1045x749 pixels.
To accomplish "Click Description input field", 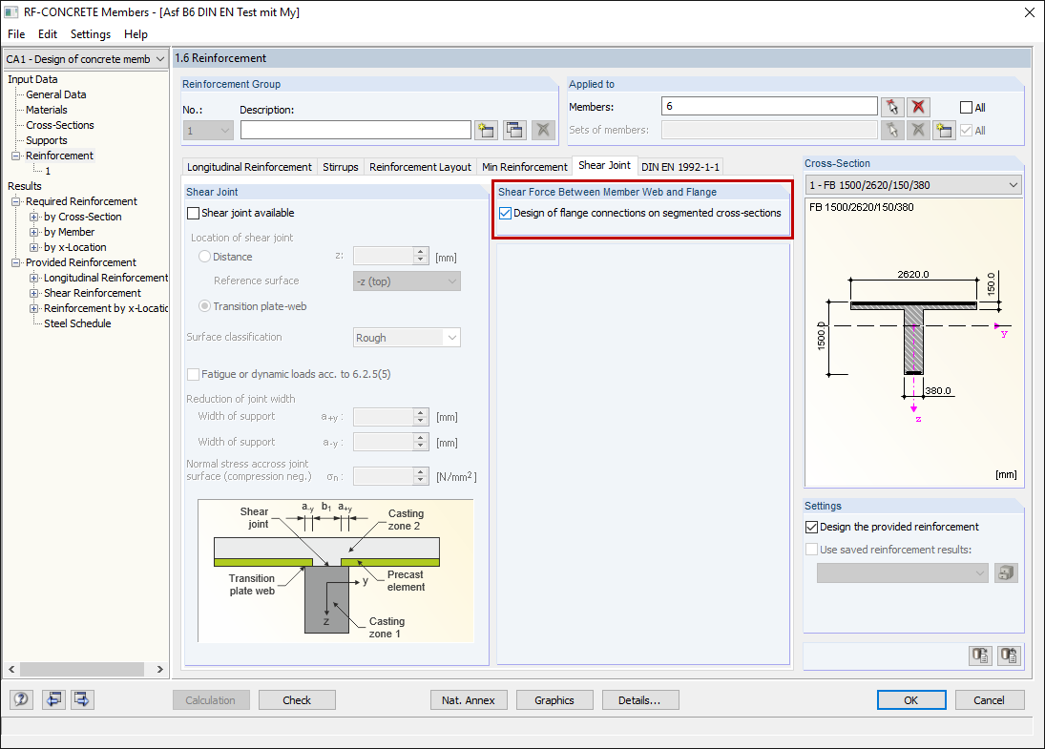I will tap(356, 130).
